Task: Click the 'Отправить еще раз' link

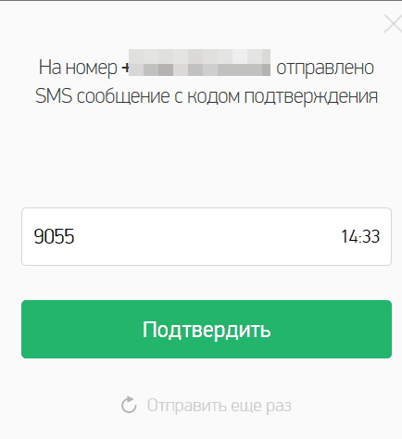Action: (x=219, y=406)
